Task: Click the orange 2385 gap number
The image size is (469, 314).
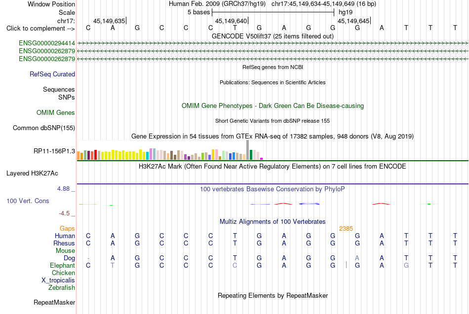Action: click(346, 229)
